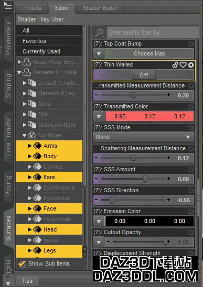Click the Face surface icon

coord(37,208)
